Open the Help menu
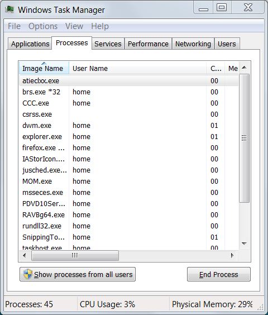 (x=100, y=26)
